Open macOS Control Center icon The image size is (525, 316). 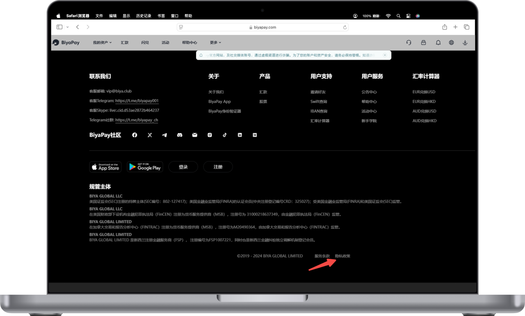click(x=409, y=16)
